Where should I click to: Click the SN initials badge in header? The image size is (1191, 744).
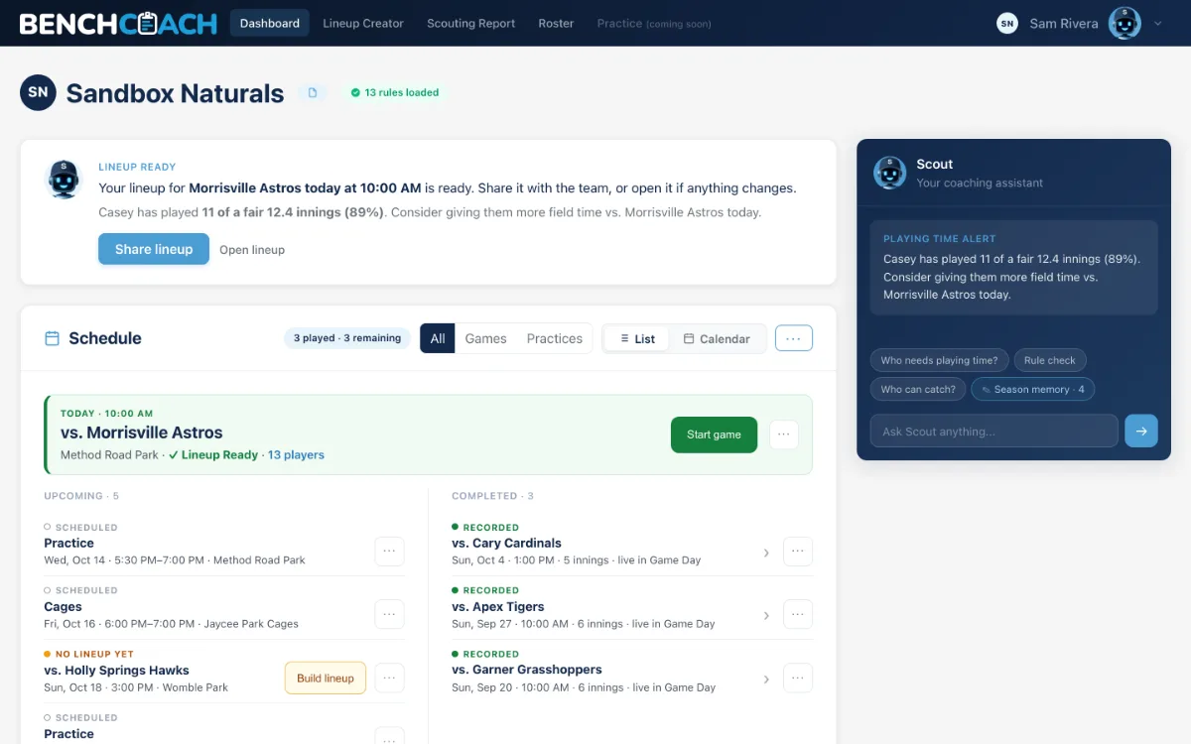pyautogui.click(x=1007, y=23)
